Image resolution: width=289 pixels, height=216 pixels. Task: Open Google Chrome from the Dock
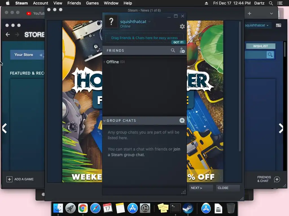pyautogui.click(x=83, y=208)
